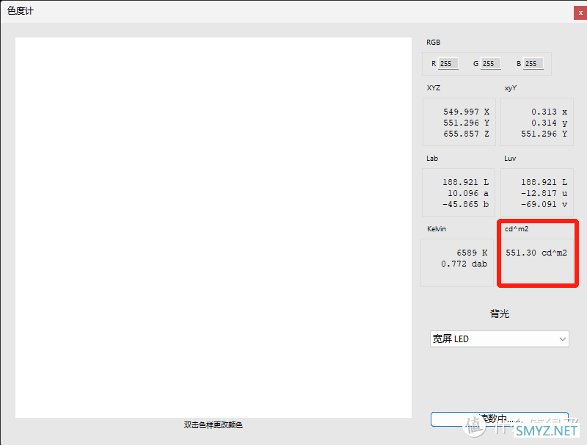Screen dimensions: 587x445
Task: Select the B value field 255
Action: [533, 64]
